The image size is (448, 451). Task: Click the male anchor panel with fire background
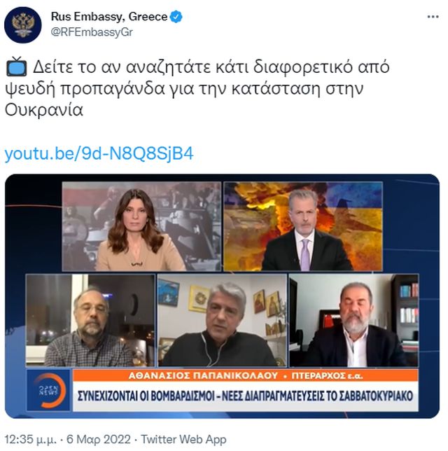click(303, 226)
